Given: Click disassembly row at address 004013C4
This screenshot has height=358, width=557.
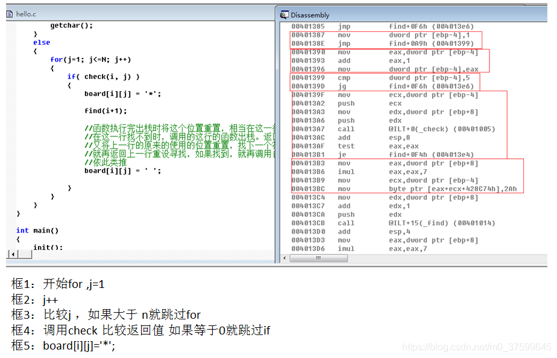Looking at the screenshot, I should 385,197.
